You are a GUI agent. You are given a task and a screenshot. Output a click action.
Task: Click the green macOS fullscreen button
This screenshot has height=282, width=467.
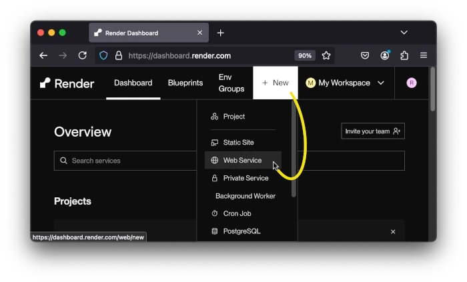coord(62,33)
